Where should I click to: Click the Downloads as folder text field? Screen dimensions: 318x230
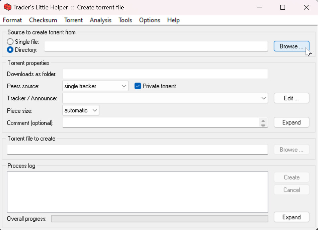coord(165,74)
